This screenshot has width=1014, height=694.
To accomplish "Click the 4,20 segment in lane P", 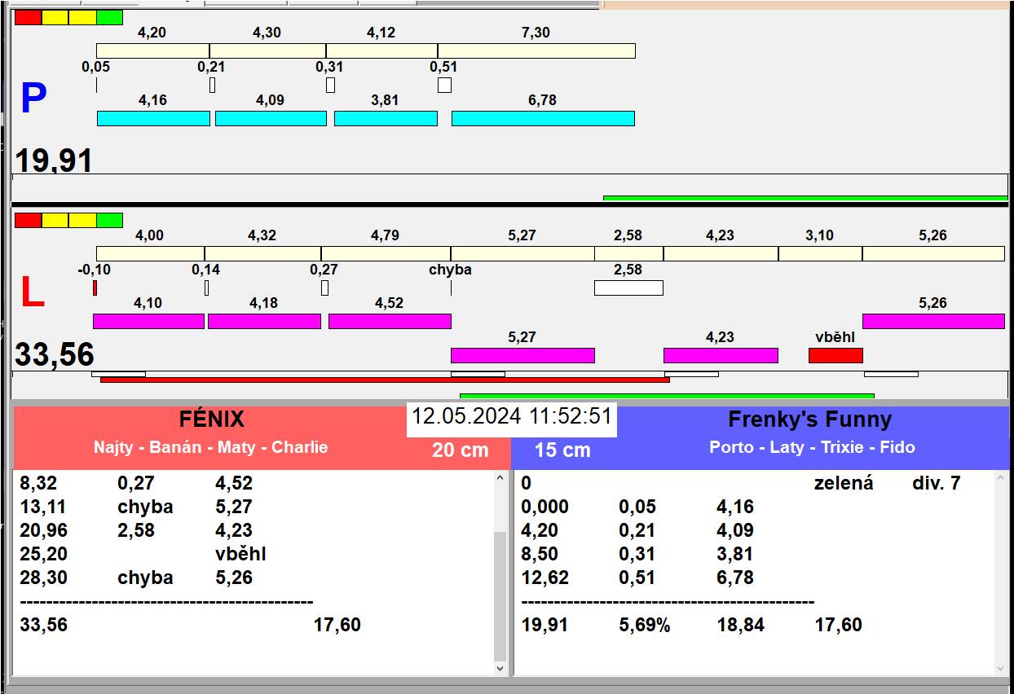I will (x=152, y=51).
